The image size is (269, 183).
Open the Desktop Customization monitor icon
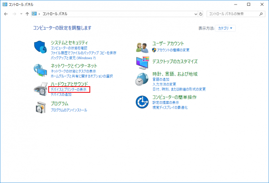143,61
